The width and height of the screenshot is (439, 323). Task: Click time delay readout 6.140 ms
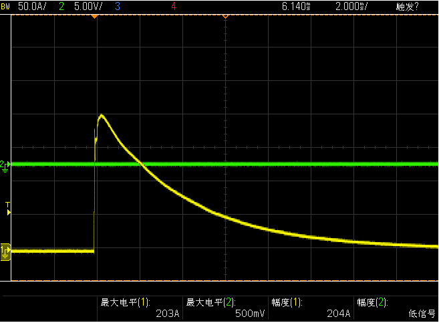[296, 7]
